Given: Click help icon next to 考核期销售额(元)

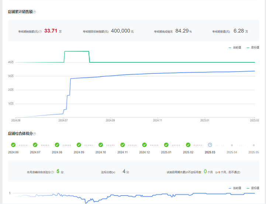Looking at the screenshot, I should click(x=40, y=32).
